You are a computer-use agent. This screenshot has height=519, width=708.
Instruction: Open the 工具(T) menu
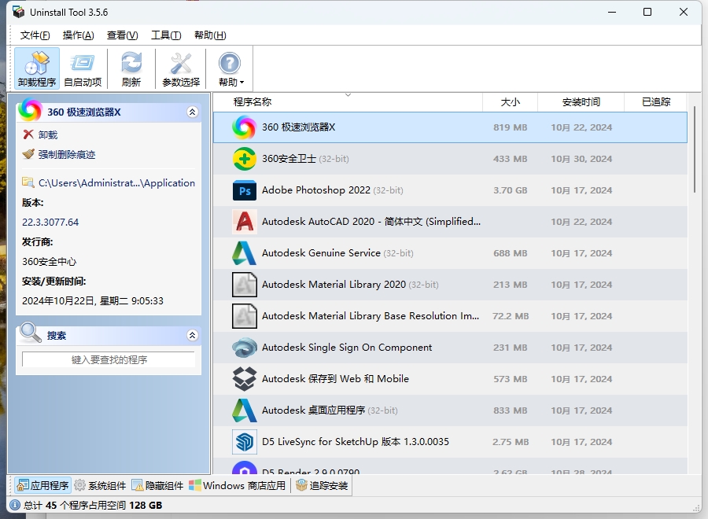click(166, 35)
